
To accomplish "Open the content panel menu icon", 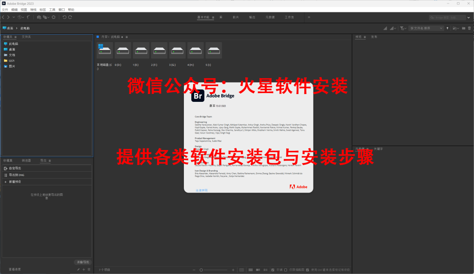I will 127,37.
